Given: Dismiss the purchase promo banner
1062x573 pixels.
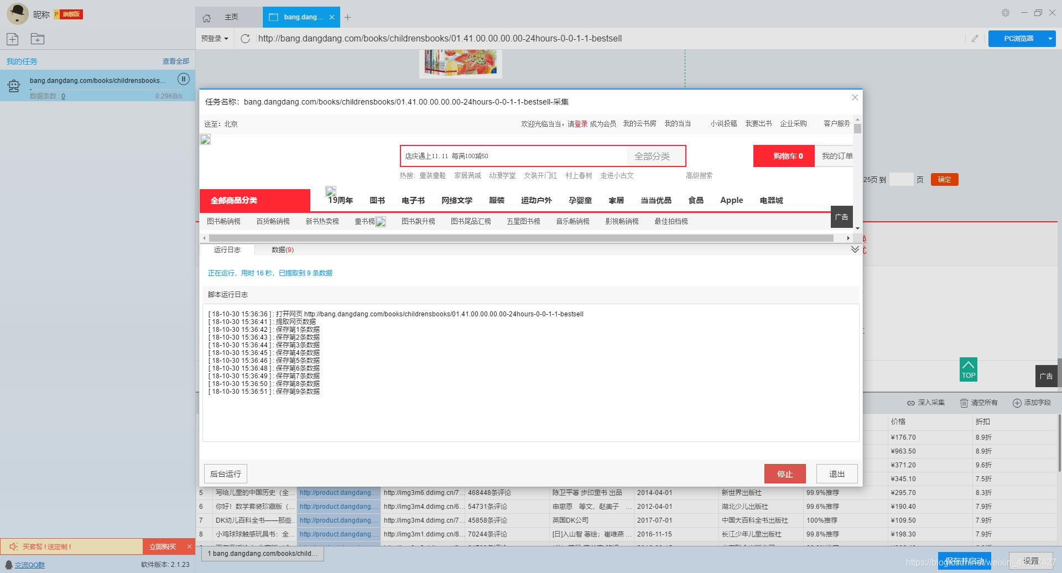Looking at the screenshot, I should 189,546.
